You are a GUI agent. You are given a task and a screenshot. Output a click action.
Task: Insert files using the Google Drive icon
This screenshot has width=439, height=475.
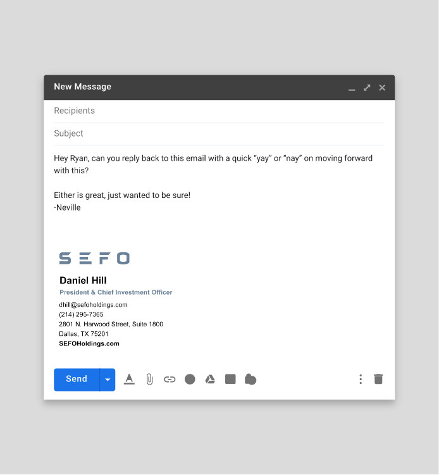point(210,379)
